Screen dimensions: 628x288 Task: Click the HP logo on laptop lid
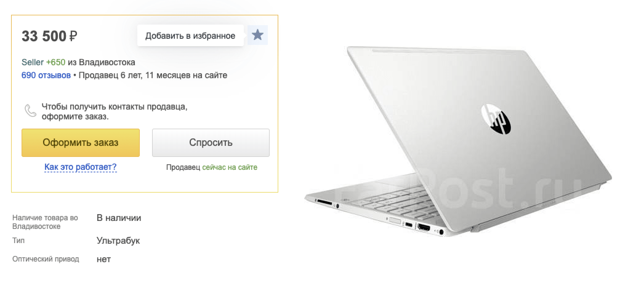coord(496,119)
